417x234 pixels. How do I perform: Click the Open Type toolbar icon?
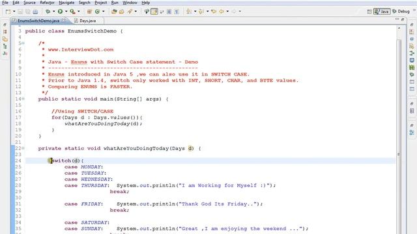pyautogui.click(x=114, y=12)
